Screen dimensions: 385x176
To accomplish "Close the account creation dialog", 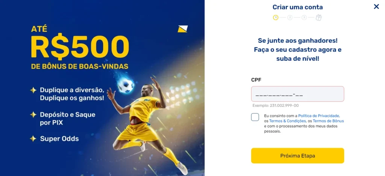I will 376,7.
